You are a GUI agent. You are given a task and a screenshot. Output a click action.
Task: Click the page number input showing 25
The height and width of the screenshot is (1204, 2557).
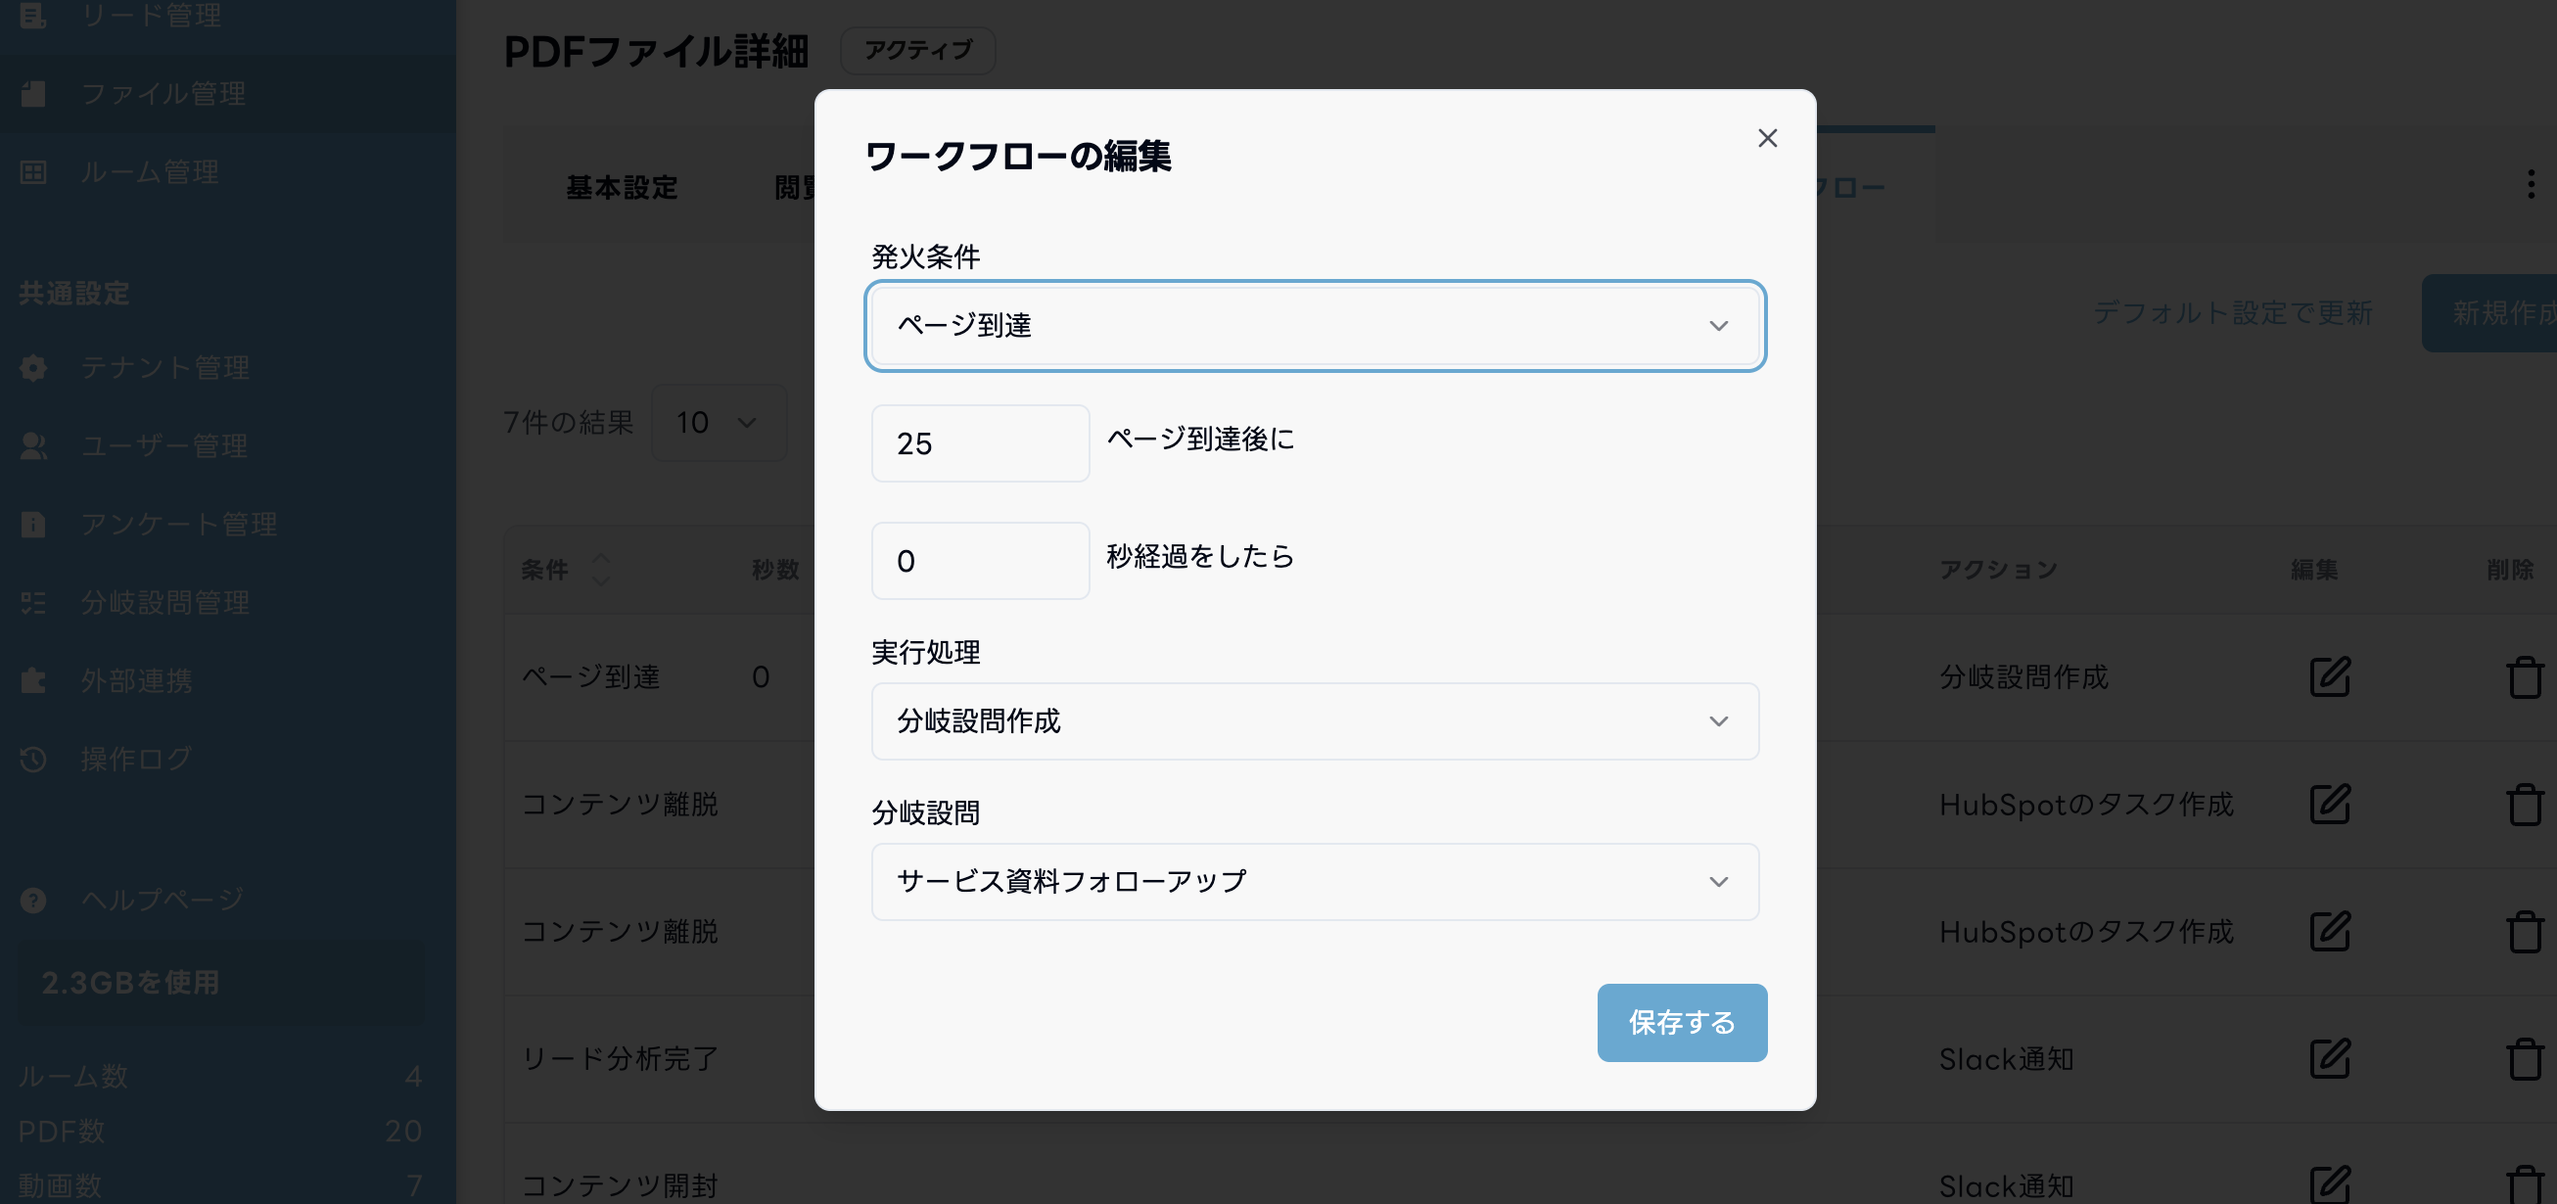(980, 442)
